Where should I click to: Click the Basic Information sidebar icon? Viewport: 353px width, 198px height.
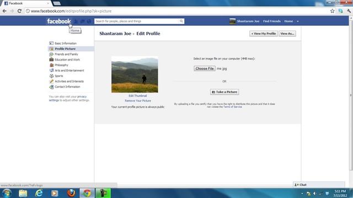(x=51, y=43)
